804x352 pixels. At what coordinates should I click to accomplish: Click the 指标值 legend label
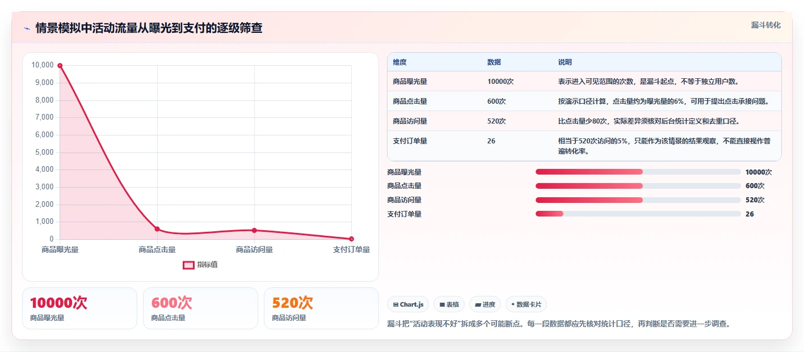207,265
